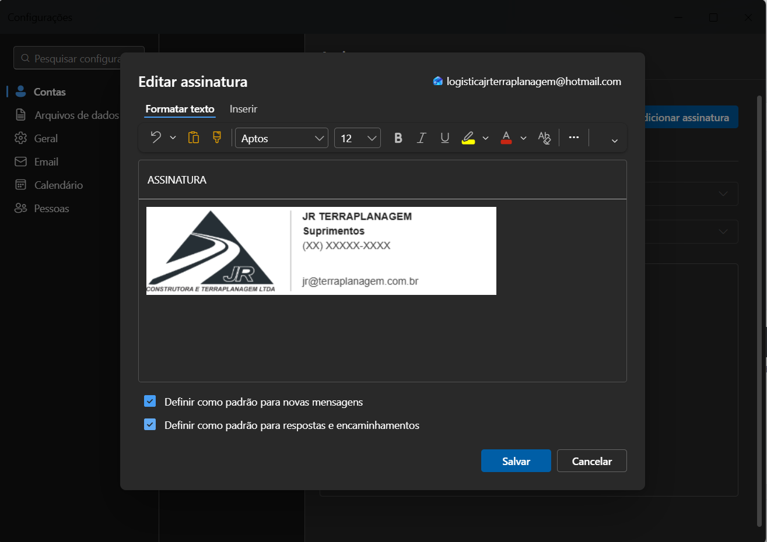Click the Pesquisar configurações search field
This screenshot has width=767, height=542.
tap(79, 58)
